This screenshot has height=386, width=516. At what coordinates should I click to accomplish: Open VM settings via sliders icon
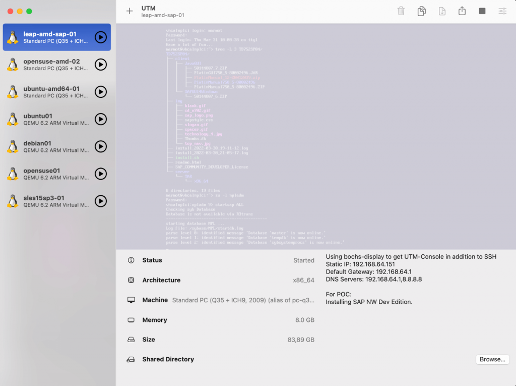(x=502, y=11)
